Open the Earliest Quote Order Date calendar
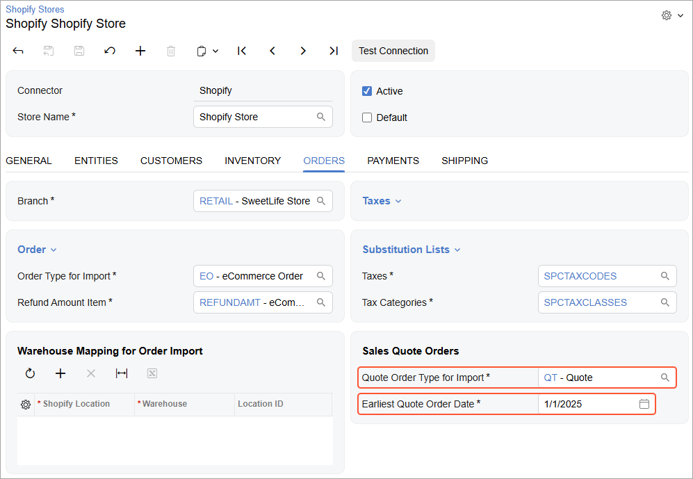 644,404
